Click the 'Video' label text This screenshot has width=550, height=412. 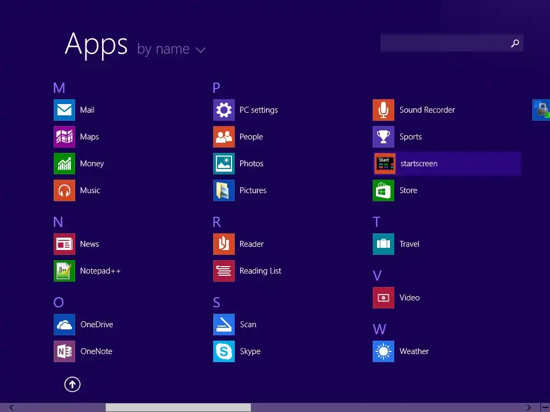tap(409, 297)
